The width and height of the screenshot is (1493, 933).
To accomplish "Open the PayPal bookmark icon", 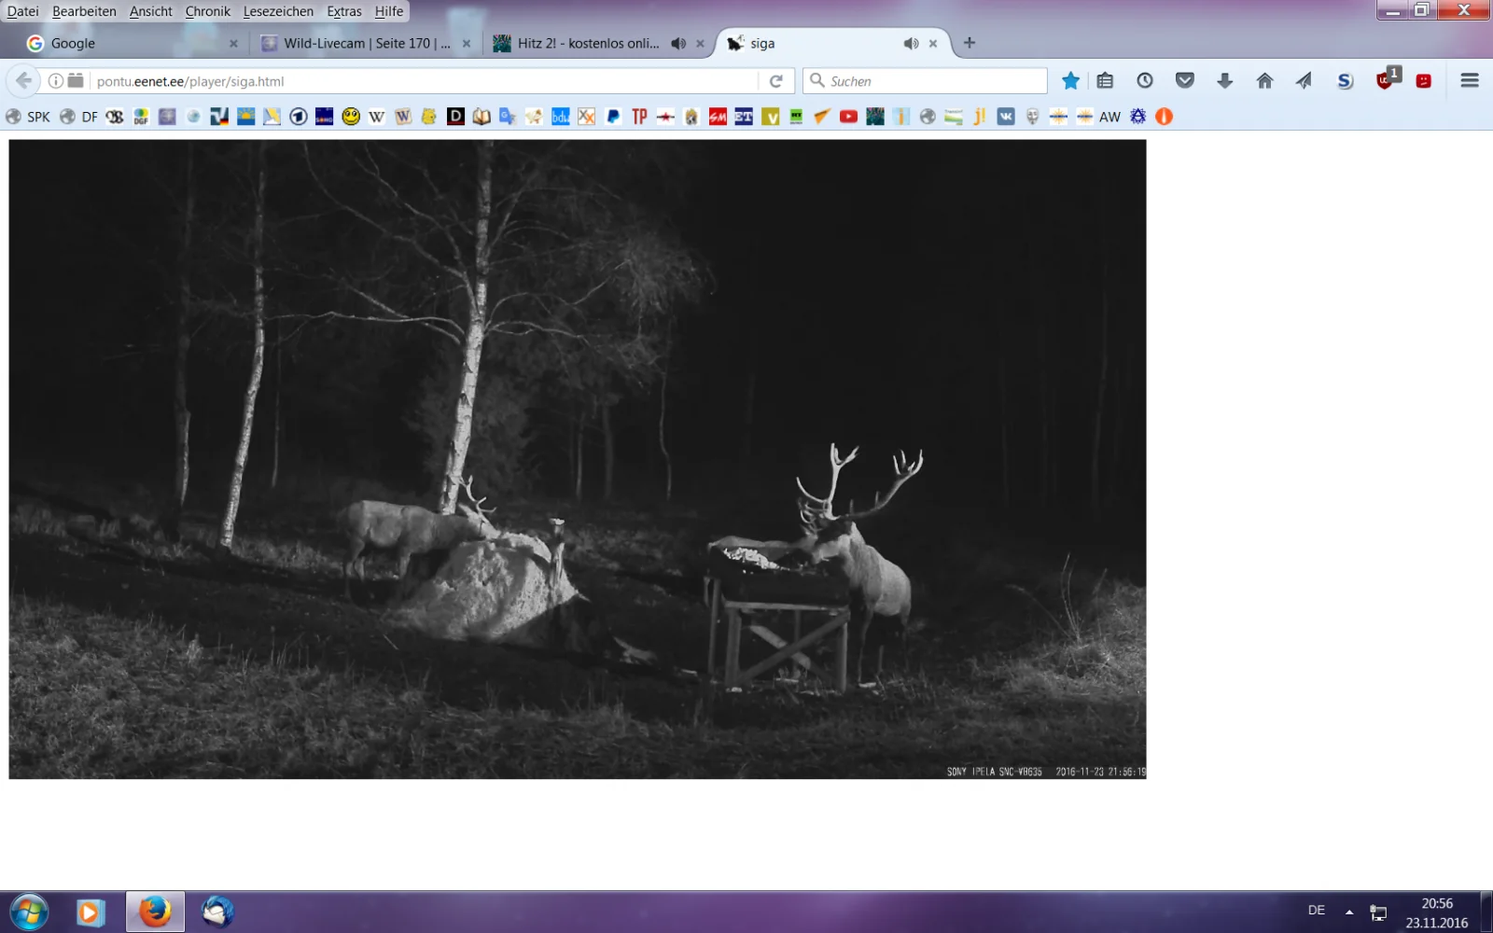I will (x=613, y=117).
